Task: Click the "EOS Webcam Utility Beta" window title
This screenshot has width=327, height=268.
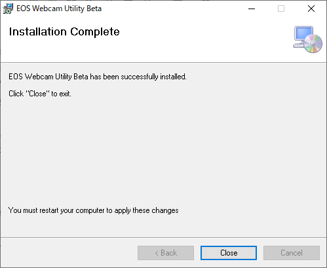Action: pyautogui.click(x=59, y=9)
